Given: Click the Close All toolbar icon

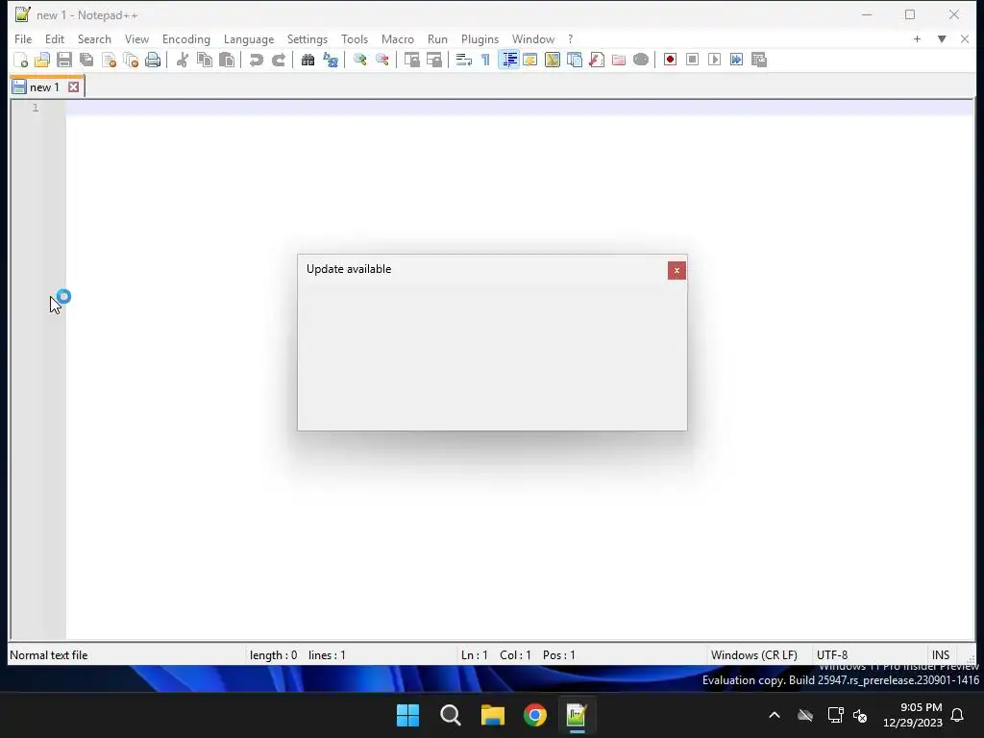Looking at the screenshot, I should coord(131,60).
